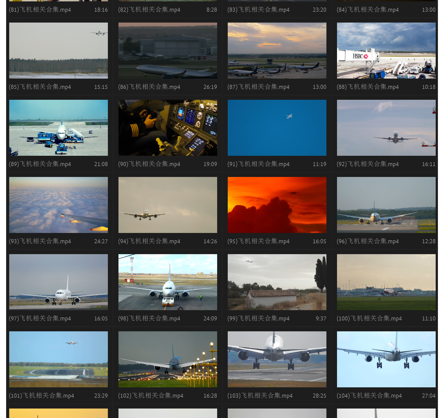The height and width of the screenshot is (418, 446).
Task: Open the (92) approaching aircraft thumbnail
Action: (386, 128)
